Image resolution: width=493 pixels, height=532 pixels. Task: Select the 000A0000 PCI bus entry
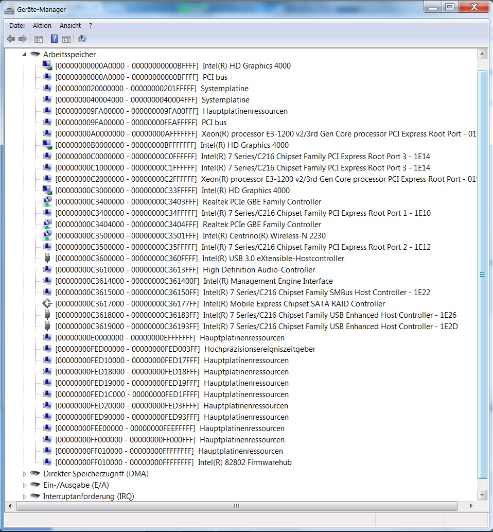(x=142, y=77)
